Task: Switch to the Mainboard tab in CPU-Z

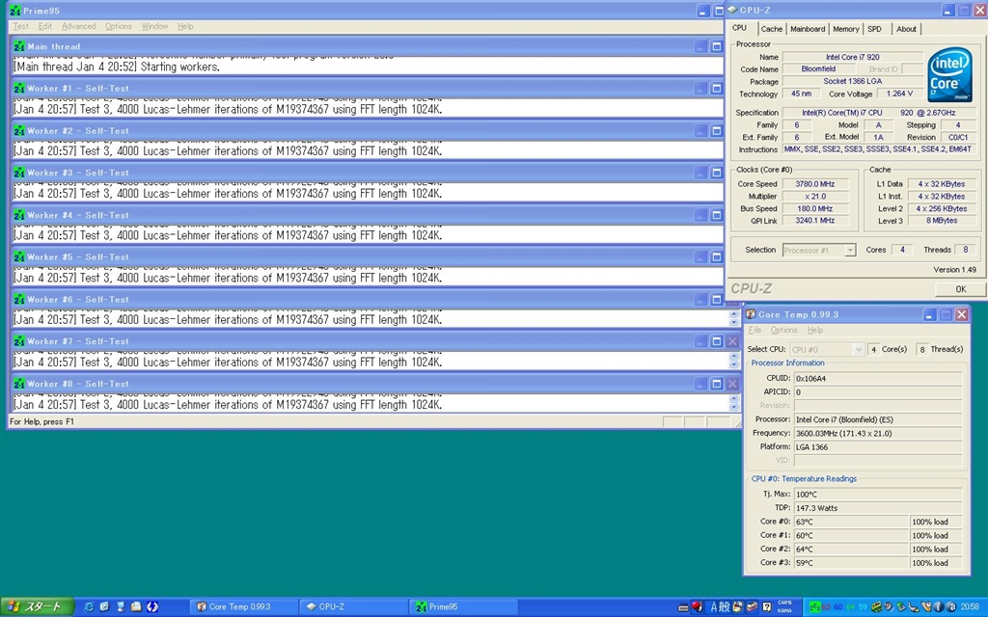Action: [x=808, y=29]
